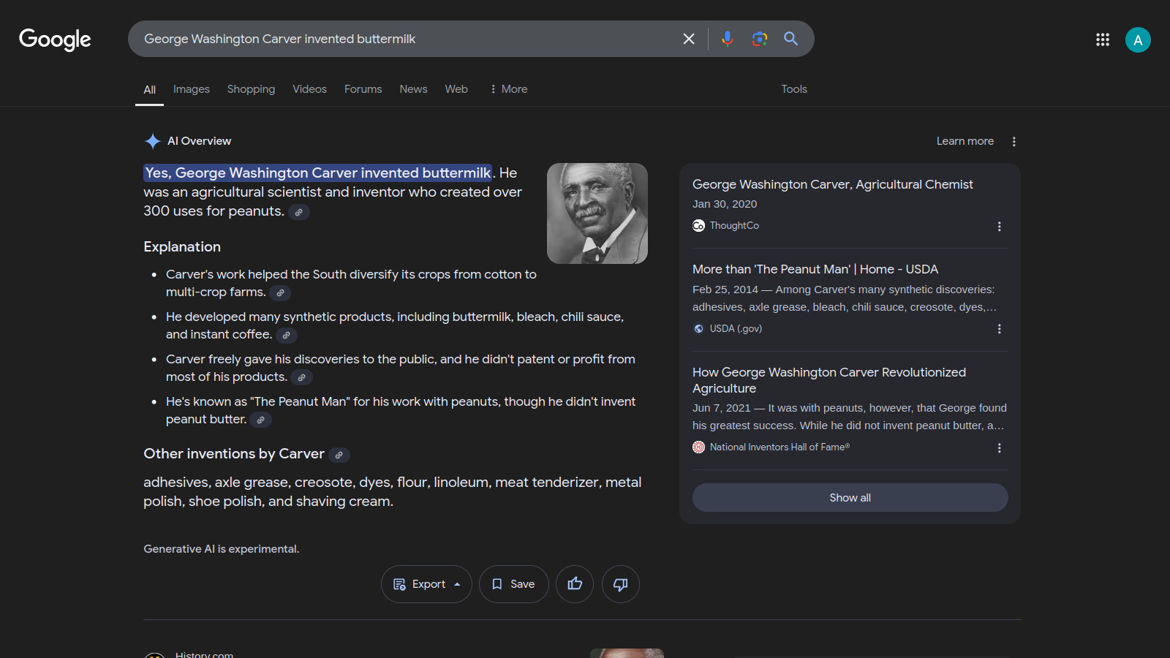Open 'How George Washington Carver Revolutionized Agriculture'
Viewport: 1170px width, 658px height.
(x=829, y=380)
